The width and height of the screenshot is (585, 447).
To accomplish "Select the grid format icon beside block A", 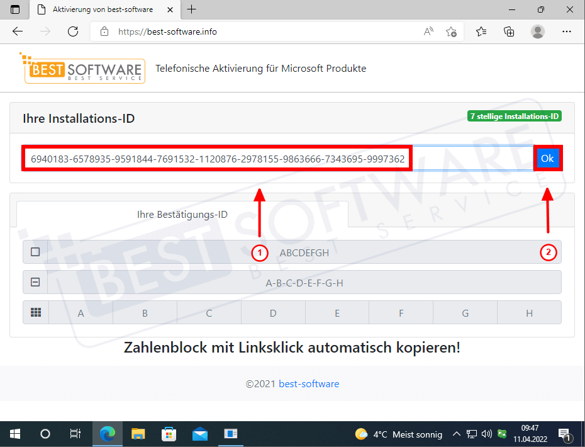I will pyautogui.click(x=35, y=312).
